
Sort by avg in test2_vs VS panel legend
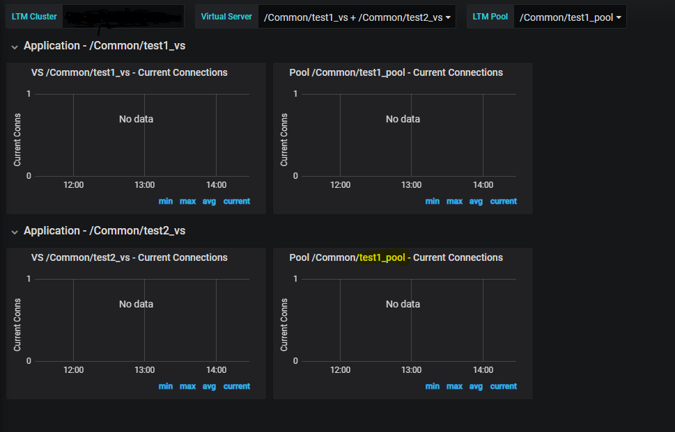click(209, 386)
